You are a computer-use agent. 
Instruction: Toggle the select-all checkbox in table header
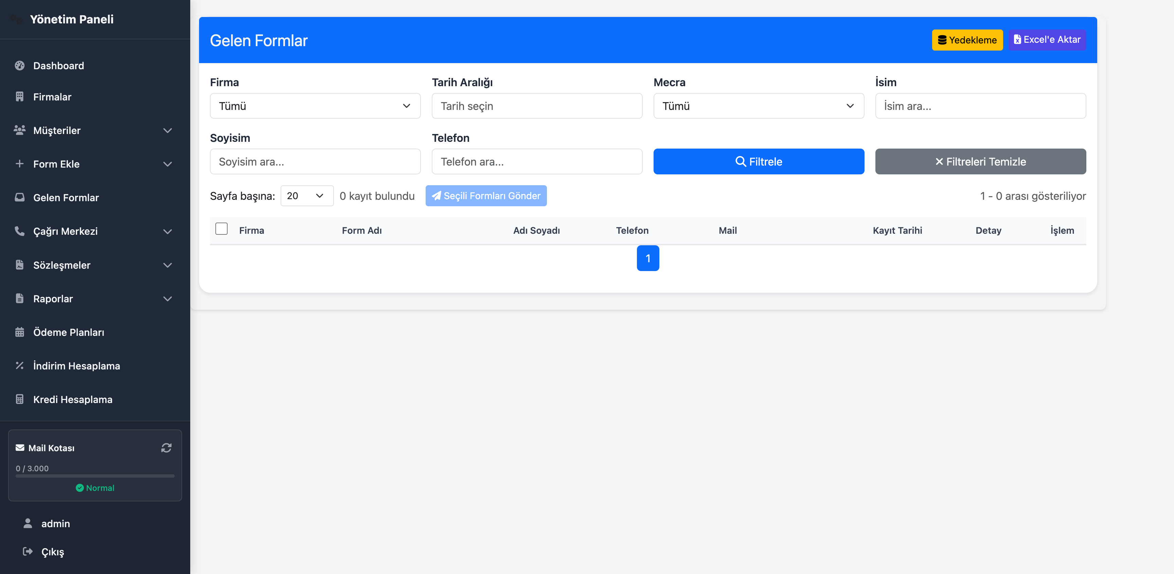click(x=221, y=229)
